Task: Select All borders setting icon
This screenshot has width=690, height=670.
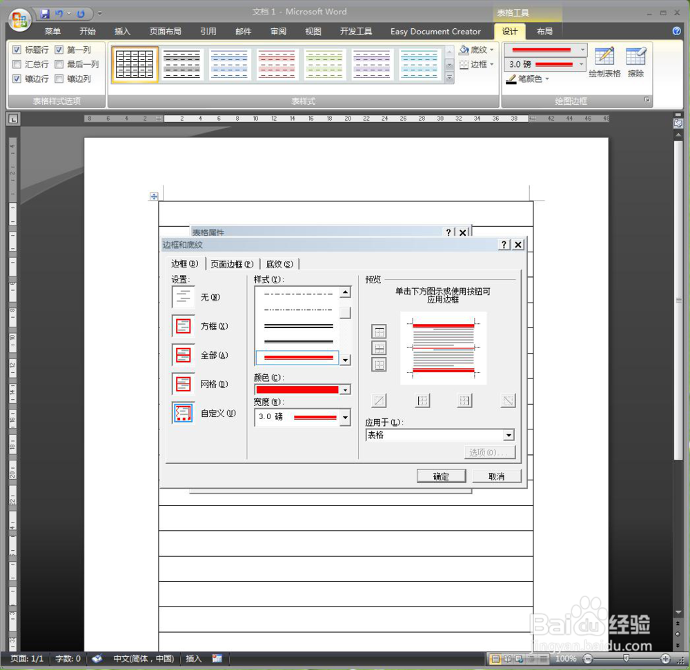Action: coord(183,355)
